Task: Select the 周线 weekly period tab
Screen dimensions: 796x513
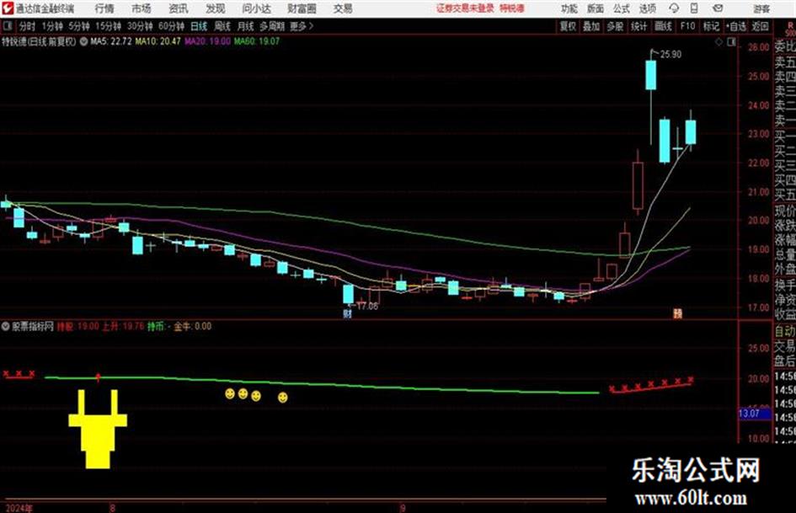Action: [222, 26]
